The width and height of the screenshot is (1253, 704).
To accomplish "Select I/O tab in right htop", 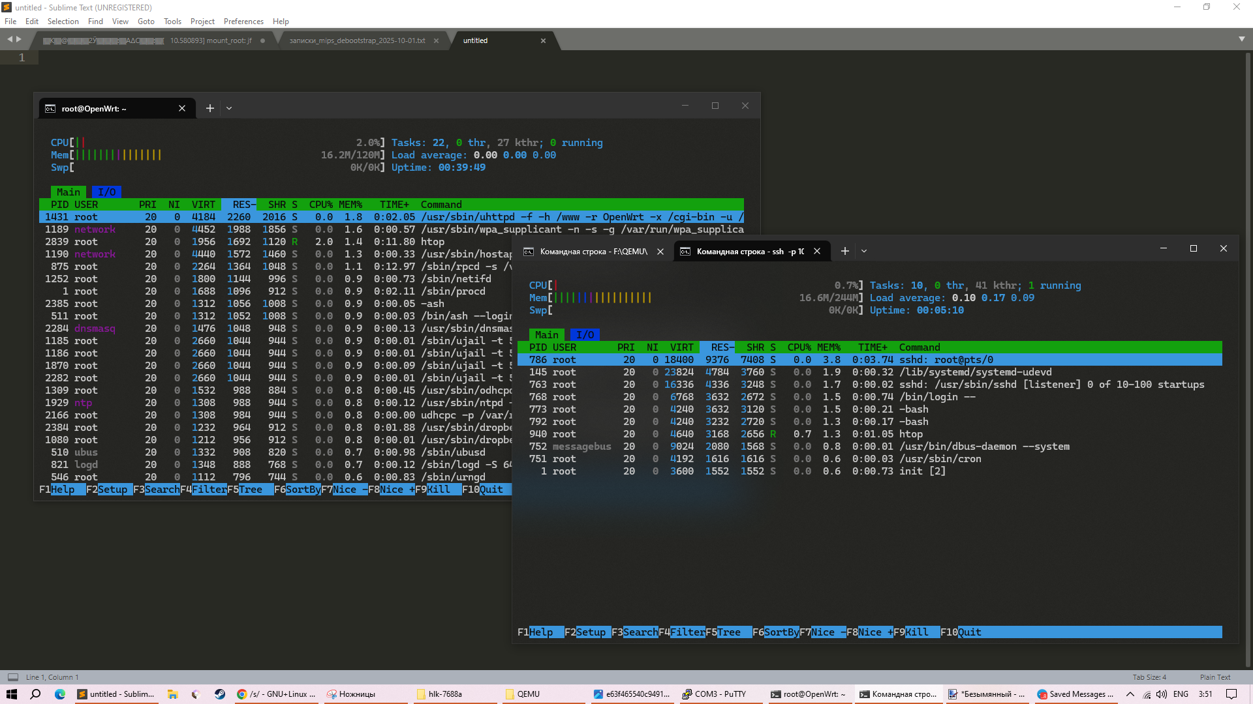I will point(585,335).
